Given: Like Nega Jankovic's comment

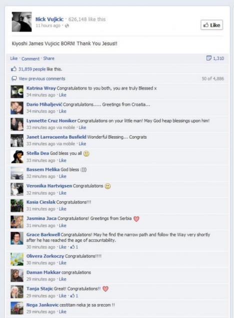Looking at the screenshot, I should pyautogui.click(x=62, y=311).
